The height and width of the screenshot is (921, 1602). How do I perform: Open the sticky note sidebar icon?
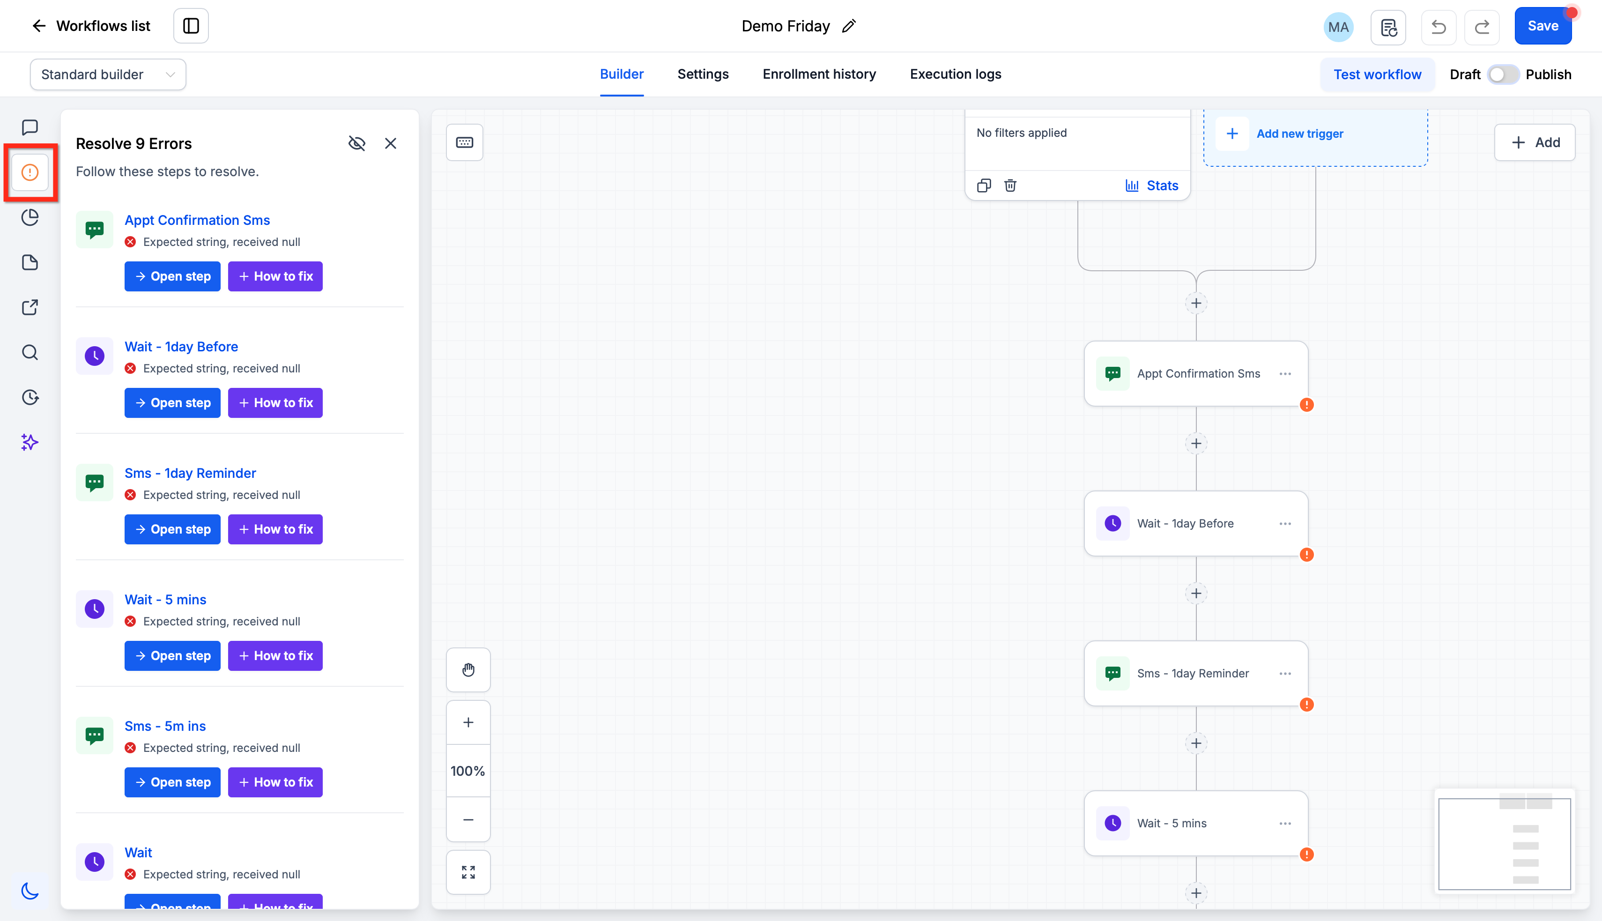pos(30,262)
